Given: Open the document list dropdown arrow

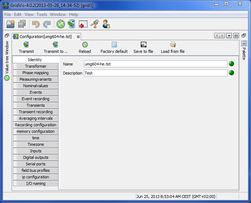Looking at the screenshot, I should (x=229, y=36).
